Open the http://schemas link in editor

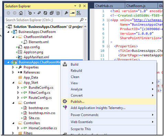(148, 20)
